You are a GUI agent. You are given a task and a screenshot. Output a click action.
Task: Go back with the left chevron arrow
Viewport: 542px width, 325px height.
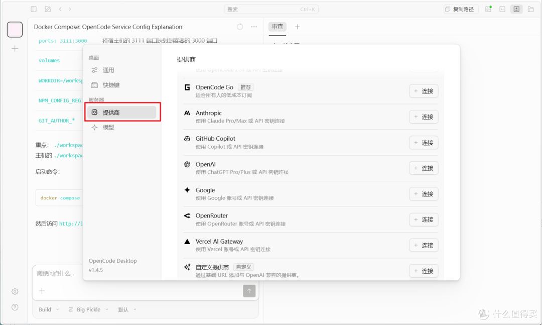pyautogui.click(x=60, y=9)
